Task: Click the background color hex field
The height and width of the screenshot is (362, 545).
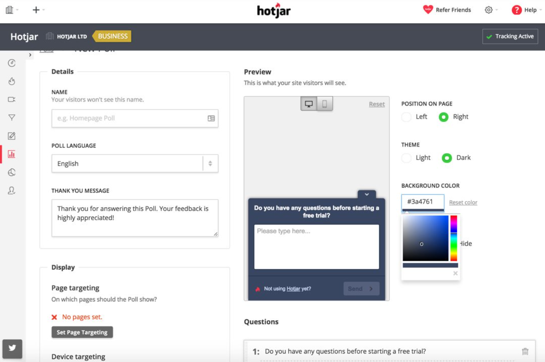Action: (423, 202)
